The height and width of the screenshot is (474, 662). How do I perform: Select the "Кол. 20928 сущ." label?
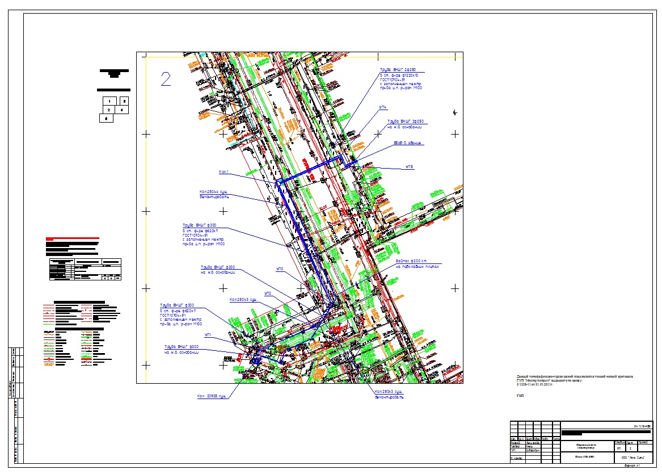pyautogui.click(x=212, y=396)
